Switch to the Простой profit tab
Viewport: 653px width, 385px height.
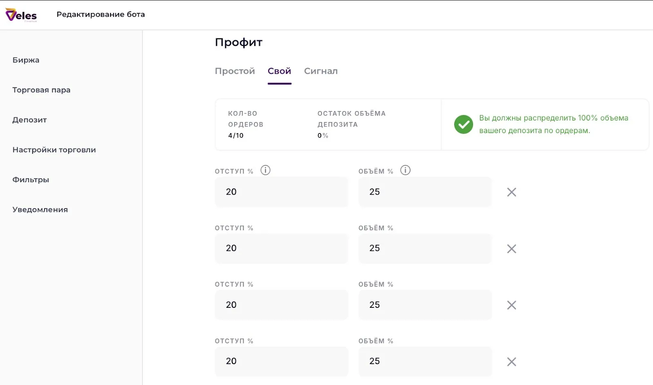235,71
